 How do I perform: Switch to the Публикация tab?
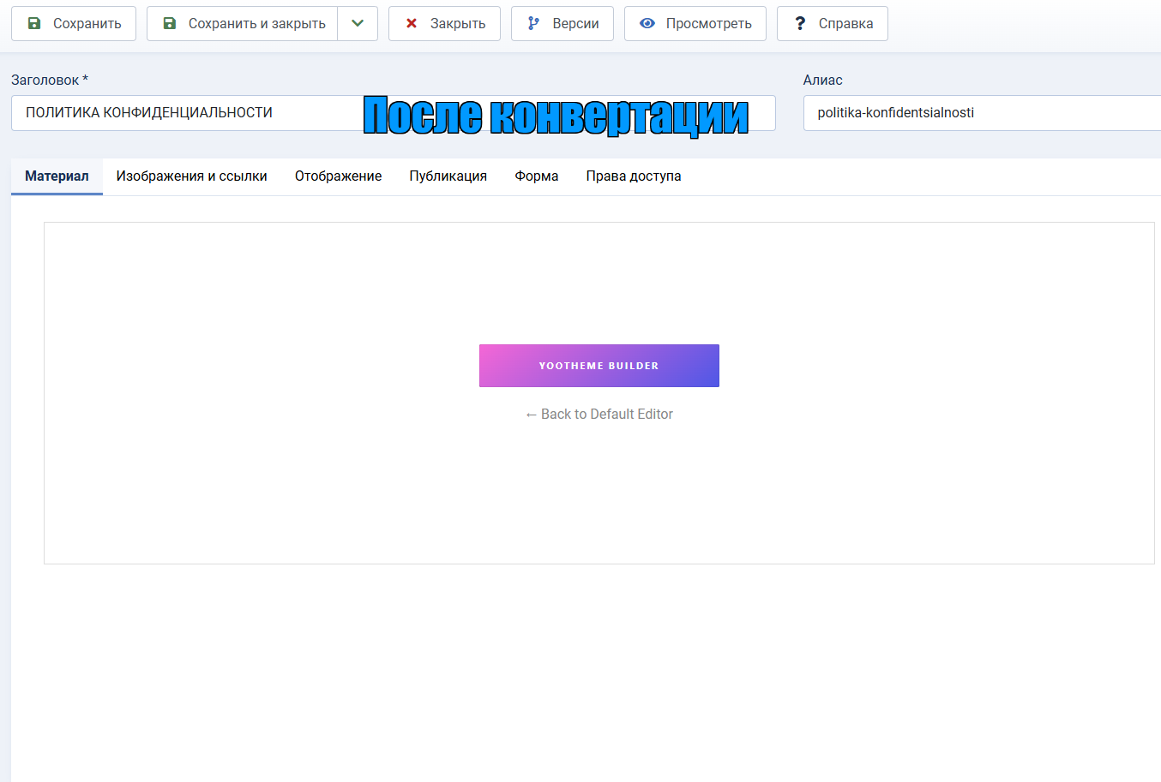coord(448,176)
